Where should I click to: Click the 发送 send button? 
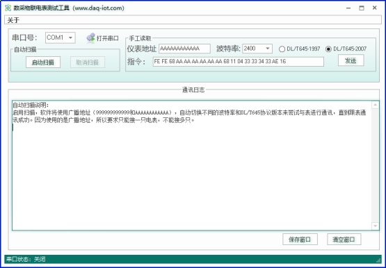click(351, 60)
